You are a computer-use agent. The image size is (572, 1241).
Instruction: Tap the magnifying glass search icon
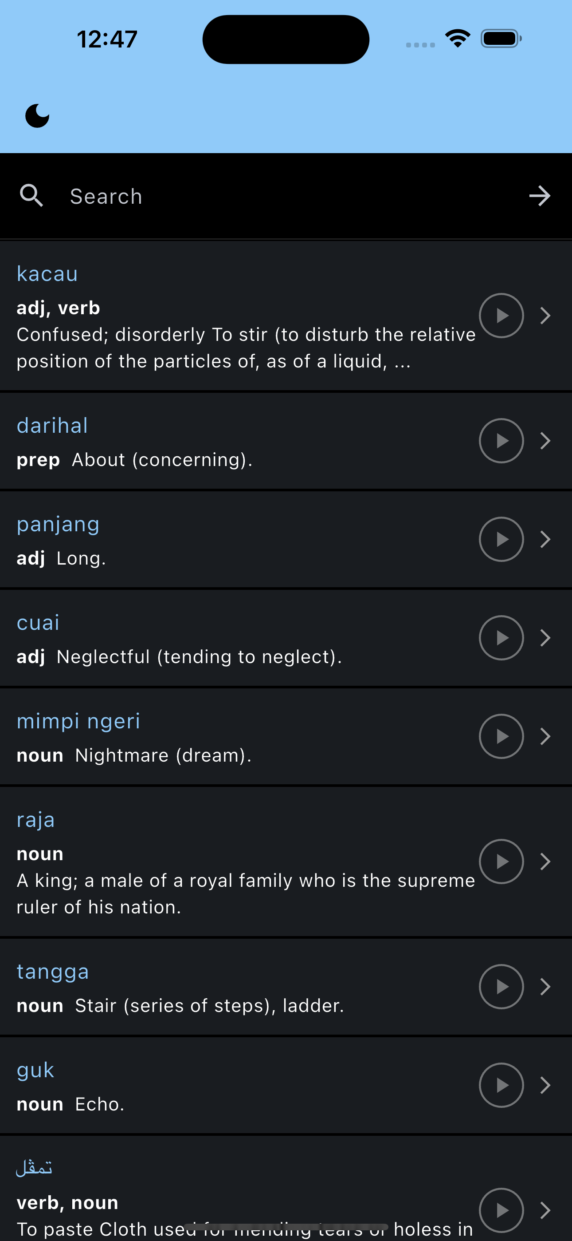click(31, 196)
